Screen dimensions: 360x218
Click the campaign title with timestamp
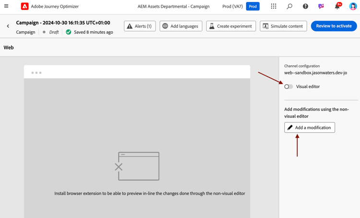click(63, 23)
